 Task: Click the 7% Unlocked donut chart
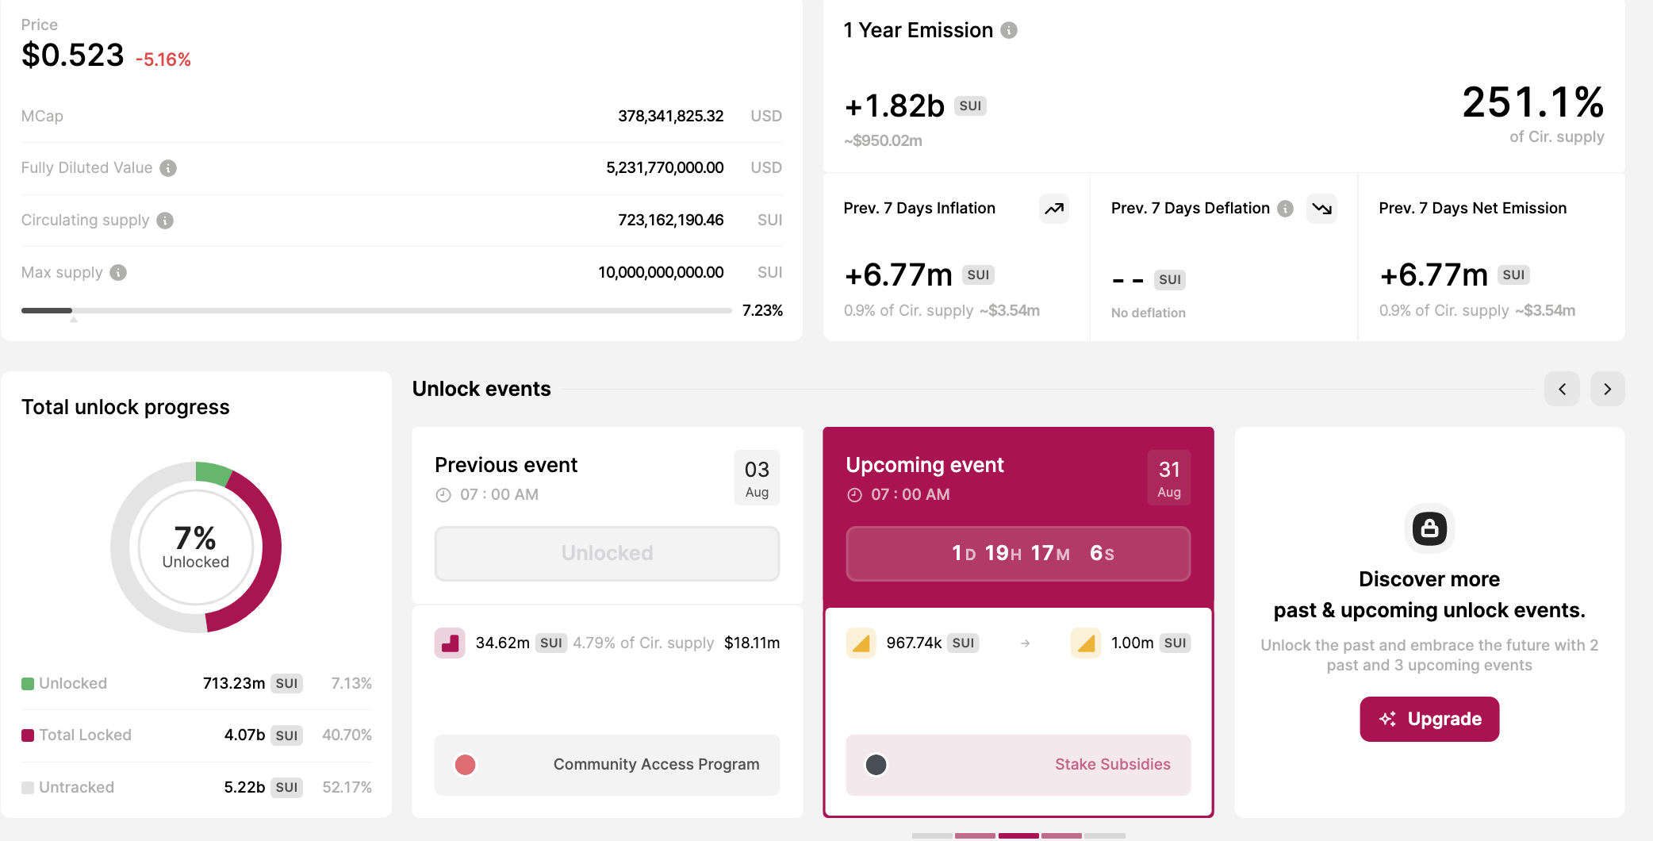coord(196,547)
